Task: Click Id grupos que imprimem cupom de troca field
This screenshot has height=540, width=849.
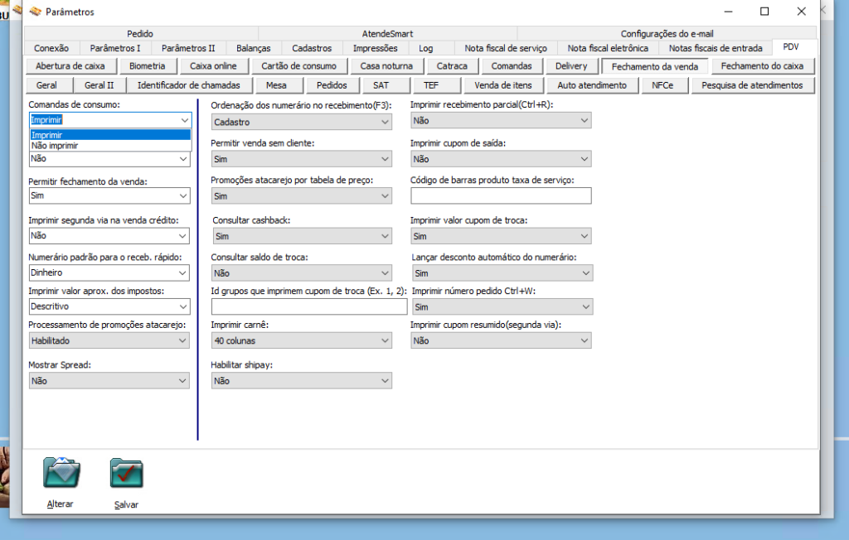Action: coord(309,306)
